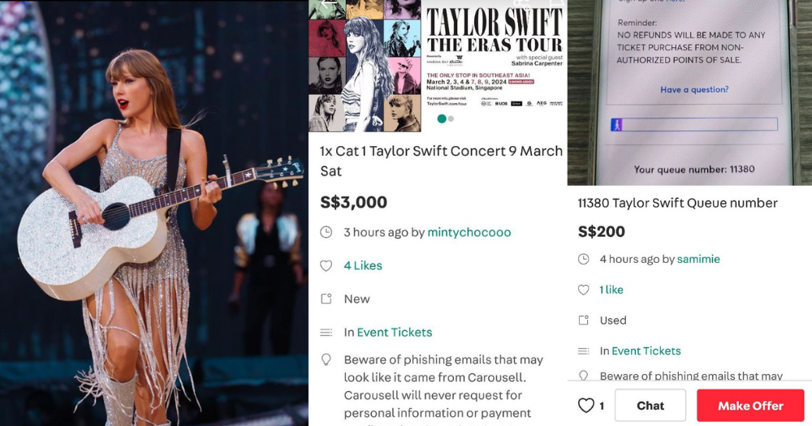This screenshot has width=812, height=426.
Task: Click the queue progress bar
Action: pyautogui.click(x=694, y=124)
